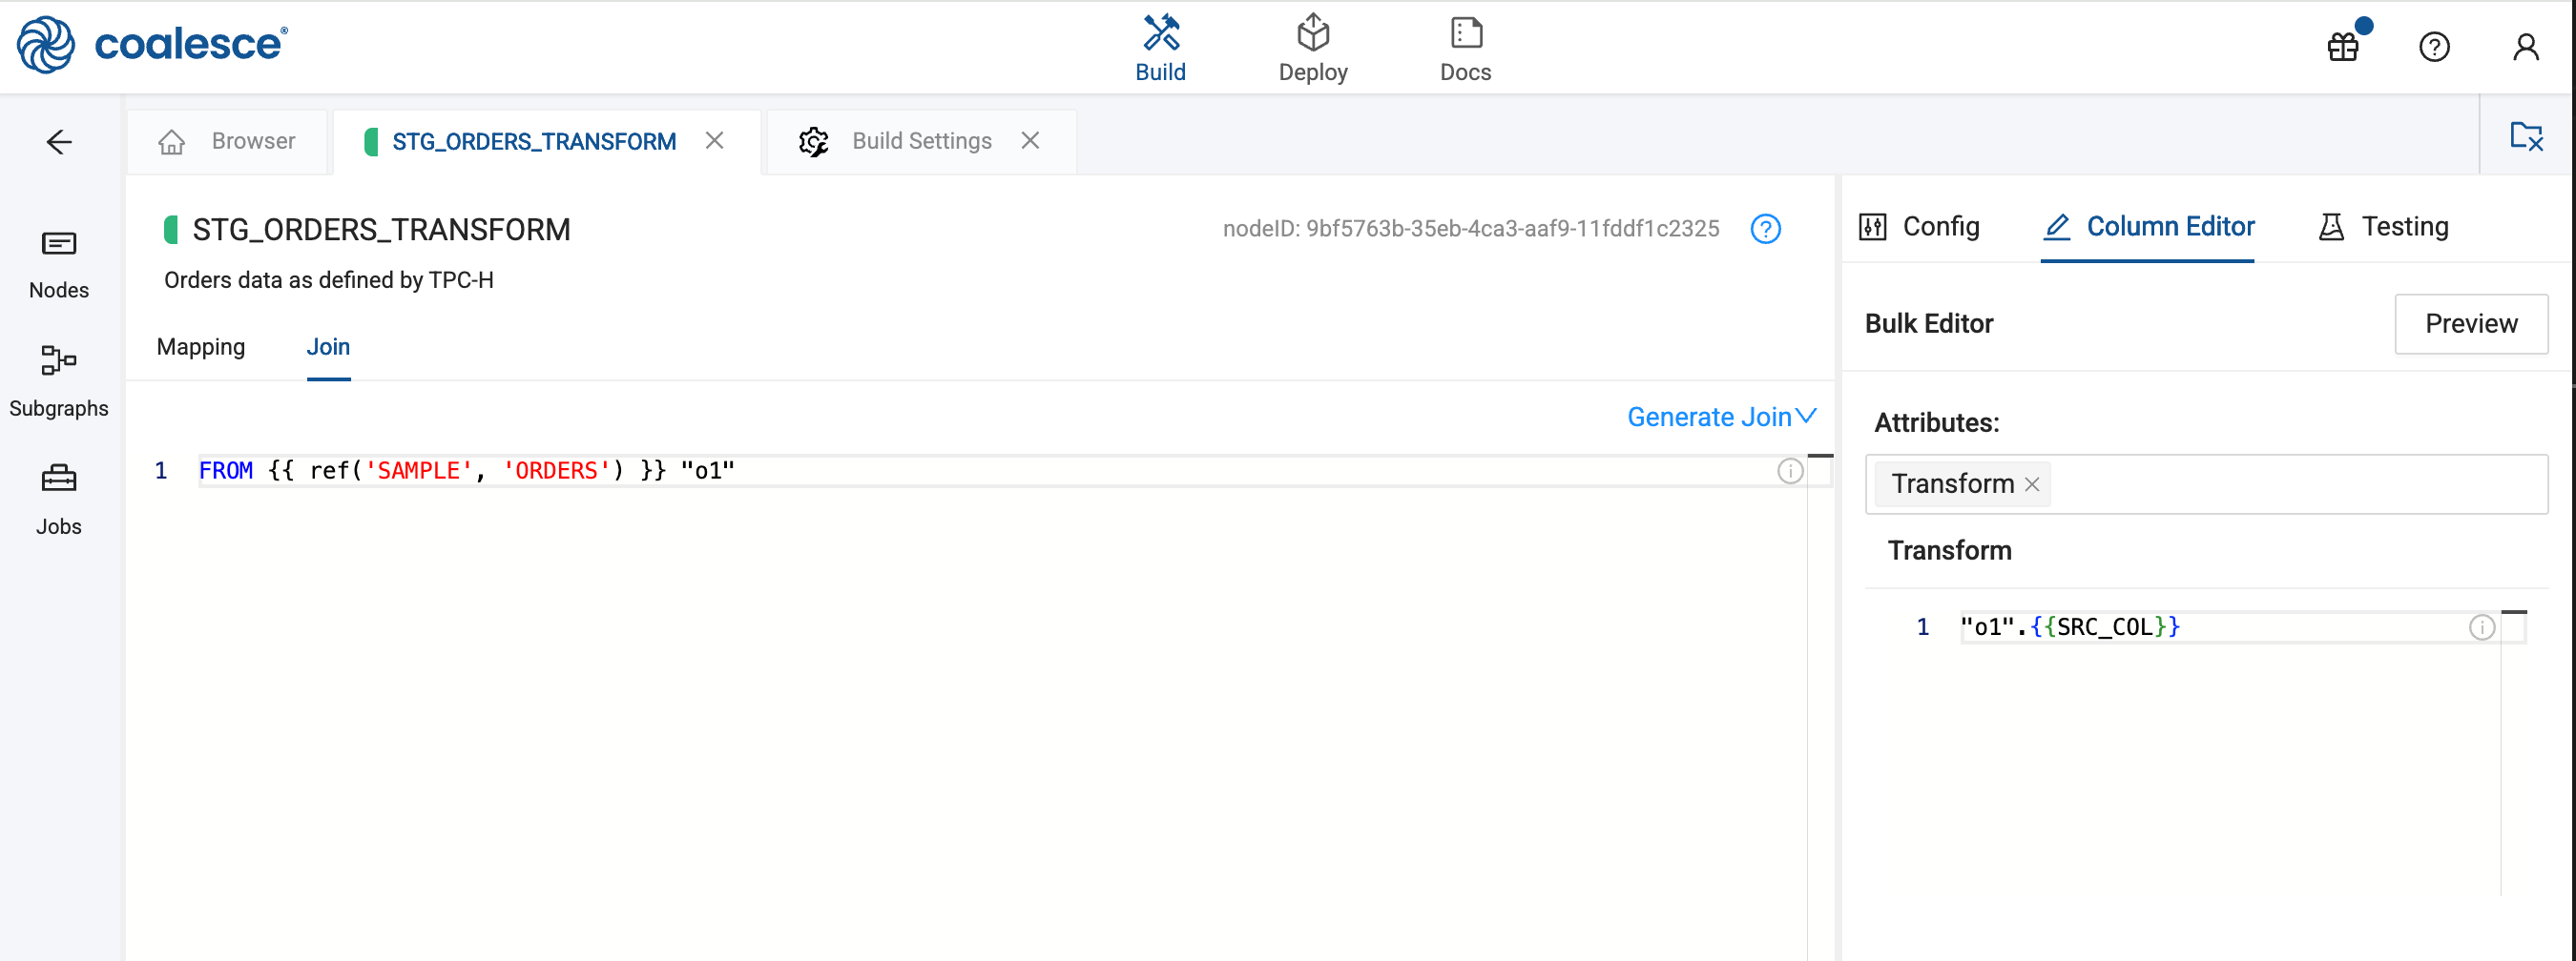Screen dimensions: 2576x961
Task: Open the user profile icon
Action: click(x=2525, y=47)
